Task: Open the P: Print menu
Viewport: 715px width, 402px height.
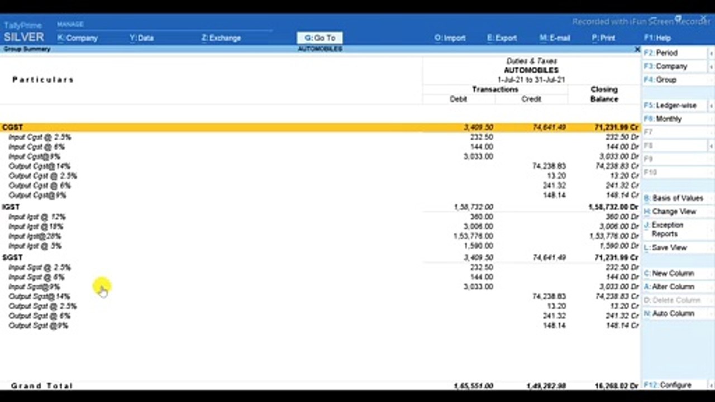Action: point(604,38)
